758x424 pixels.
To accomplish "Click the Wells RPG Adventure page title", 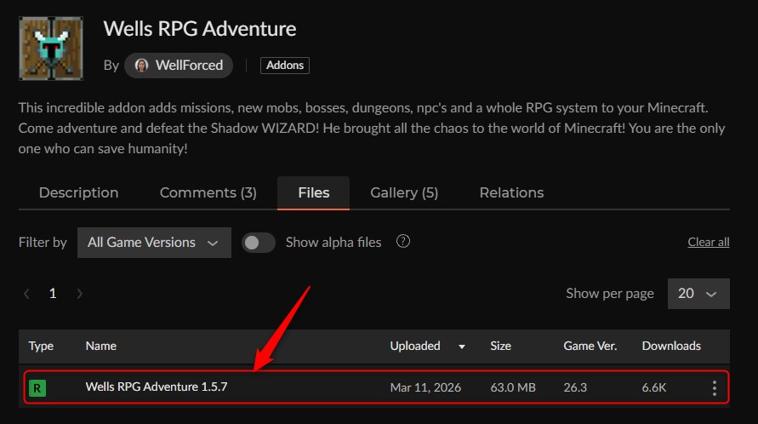I will (x=200, y=29).
